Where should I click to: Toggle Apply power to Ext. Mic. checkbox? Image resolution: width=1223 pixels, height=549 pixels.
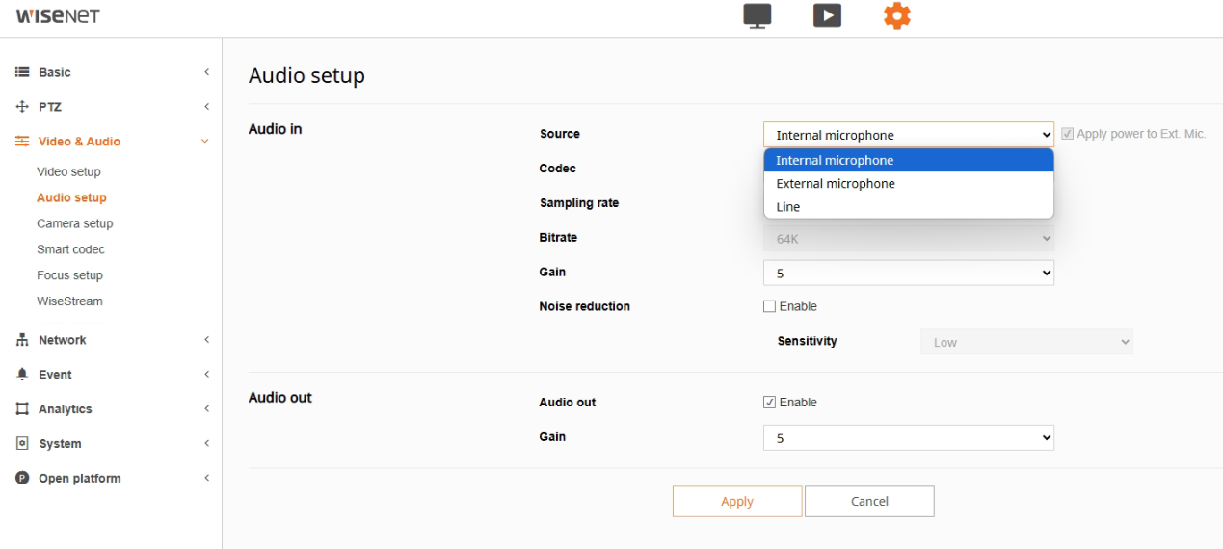point(1067,134)
